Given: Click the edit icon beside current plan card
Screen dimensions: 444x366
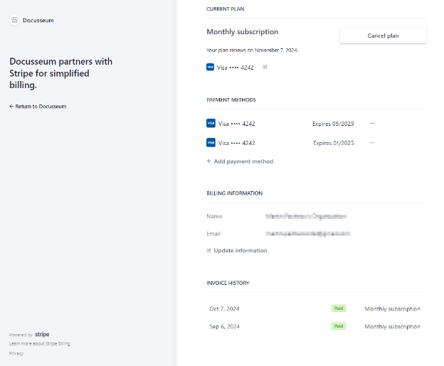Looking at the screenshot, I should (x=265, y=68).
